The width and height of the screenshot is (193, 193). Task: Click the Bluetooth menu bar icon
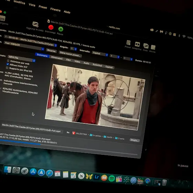tap(179, 35)
